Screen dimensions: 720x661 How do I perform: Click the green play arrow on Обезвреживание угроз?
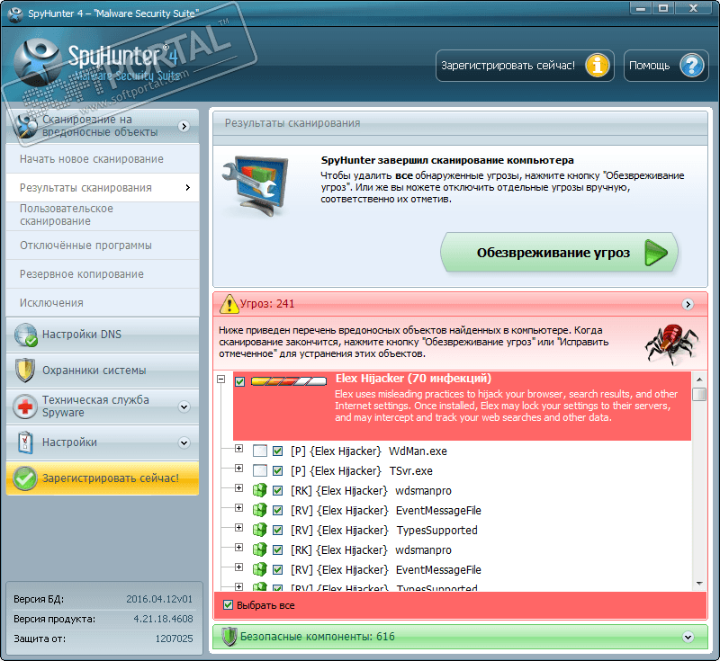(656, 253)
